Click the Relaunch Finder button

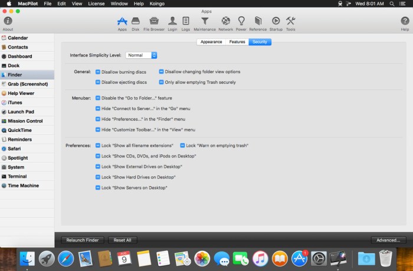pos(83,240)
